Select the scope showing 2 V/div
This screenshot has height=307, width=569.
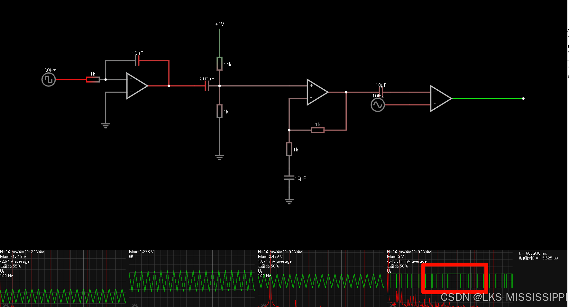pyautogui.click(x=63, y=278)
